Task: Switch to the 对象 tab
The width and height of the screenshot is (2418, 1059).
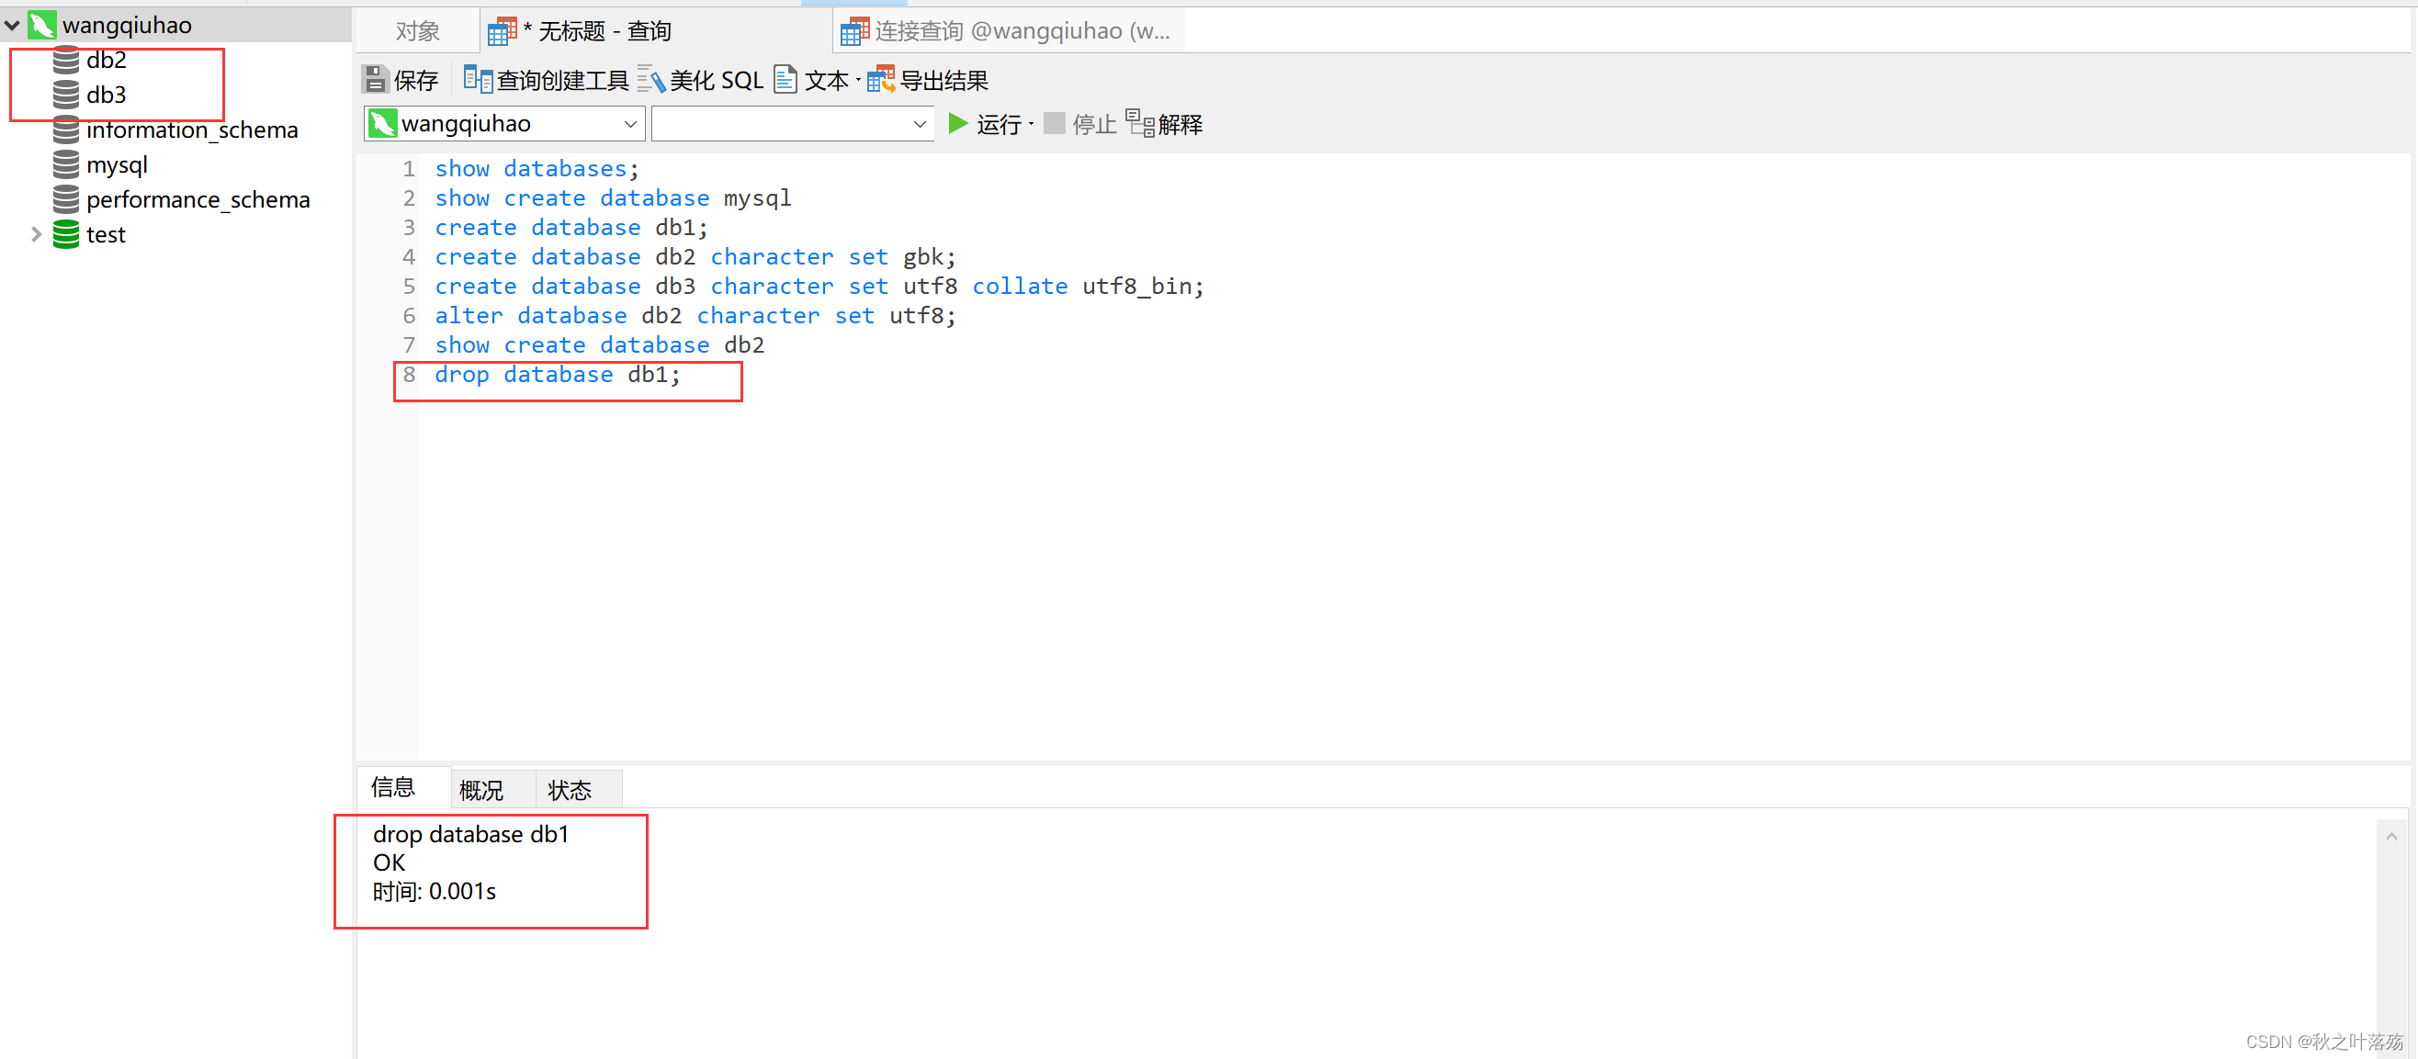Action: [x=418, y=31]
